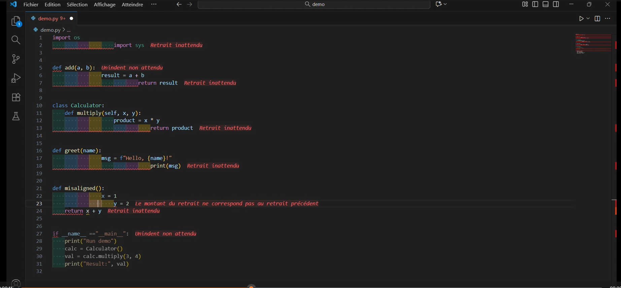Click the 'product = x * y' line
The height and width of the screenshot is (288, 621).
pos(137,121)
